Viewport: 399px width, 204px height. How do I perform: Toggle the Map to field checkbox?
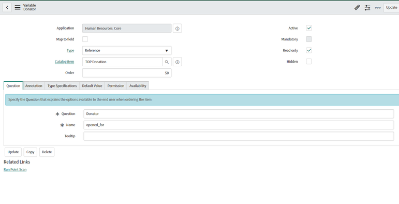point(85,39)
